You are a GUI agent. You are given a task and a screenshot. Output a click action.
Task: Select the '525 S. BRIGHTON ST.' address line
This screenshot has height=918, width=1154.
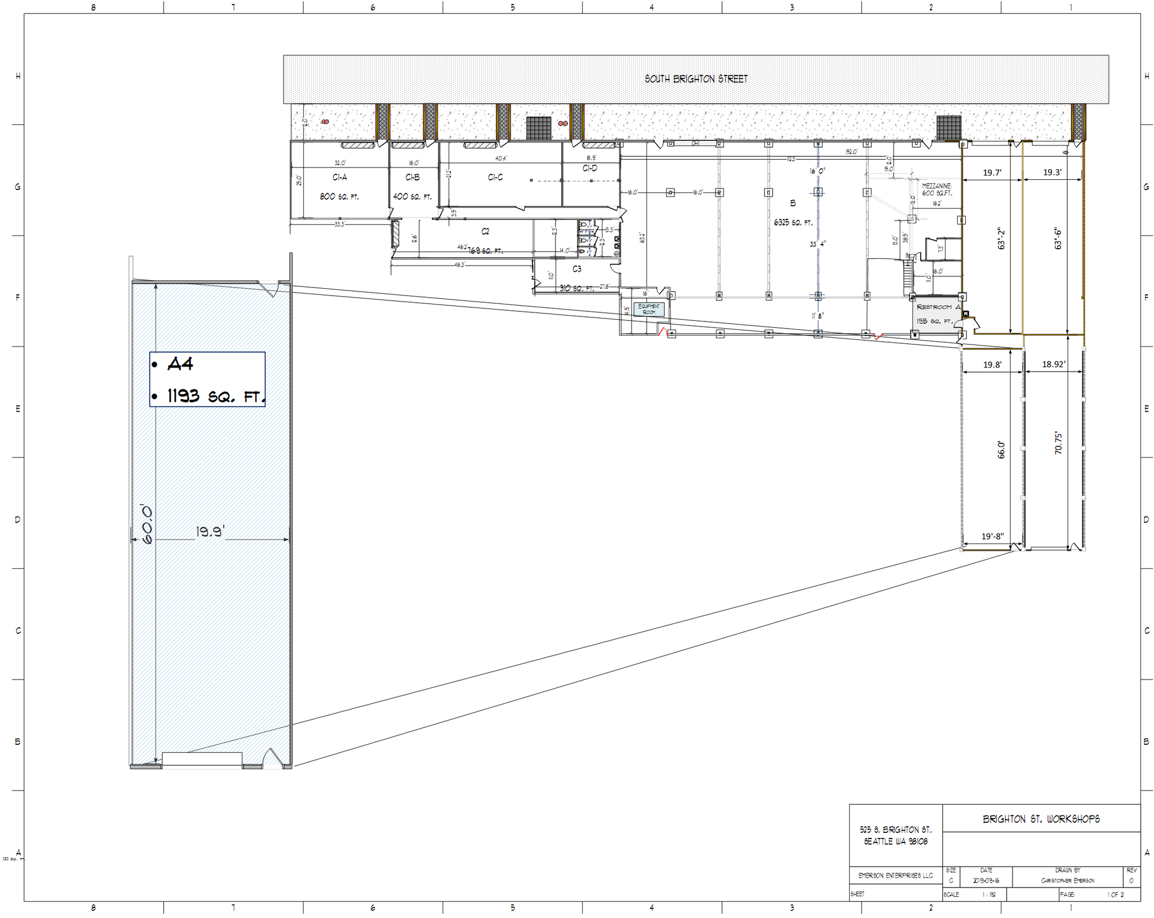click(895, 829)
